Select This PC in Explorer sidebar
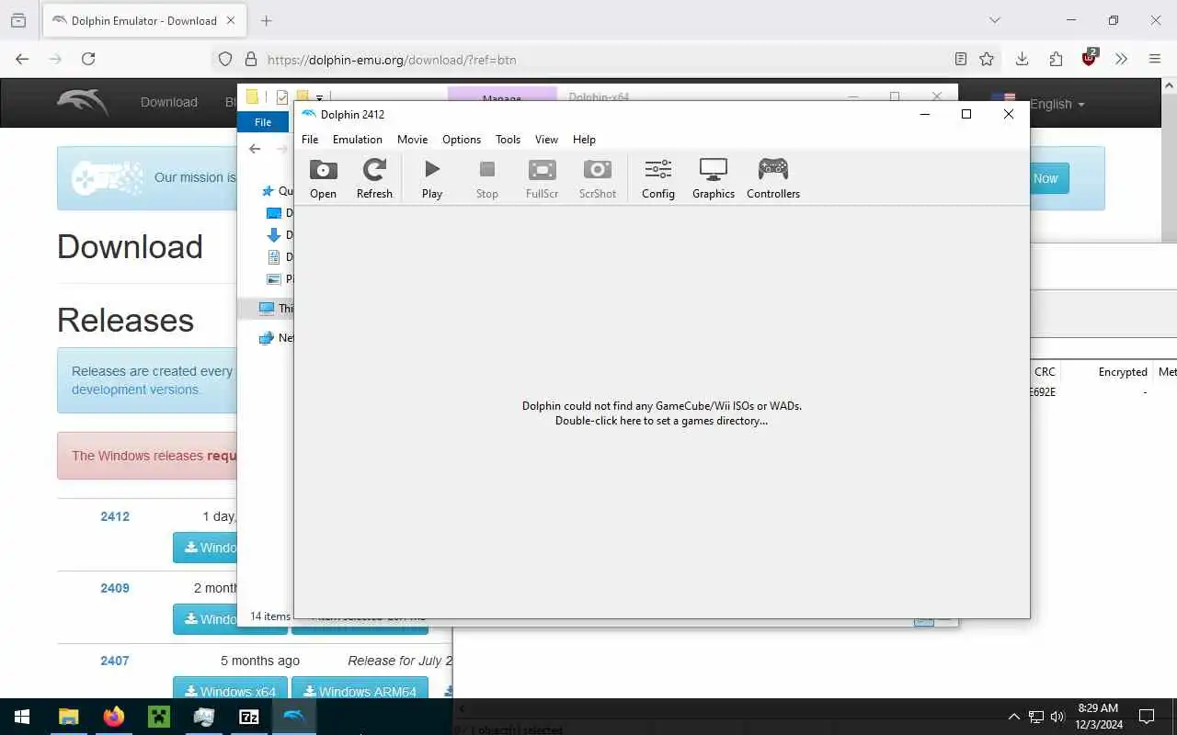 [275, 309]
